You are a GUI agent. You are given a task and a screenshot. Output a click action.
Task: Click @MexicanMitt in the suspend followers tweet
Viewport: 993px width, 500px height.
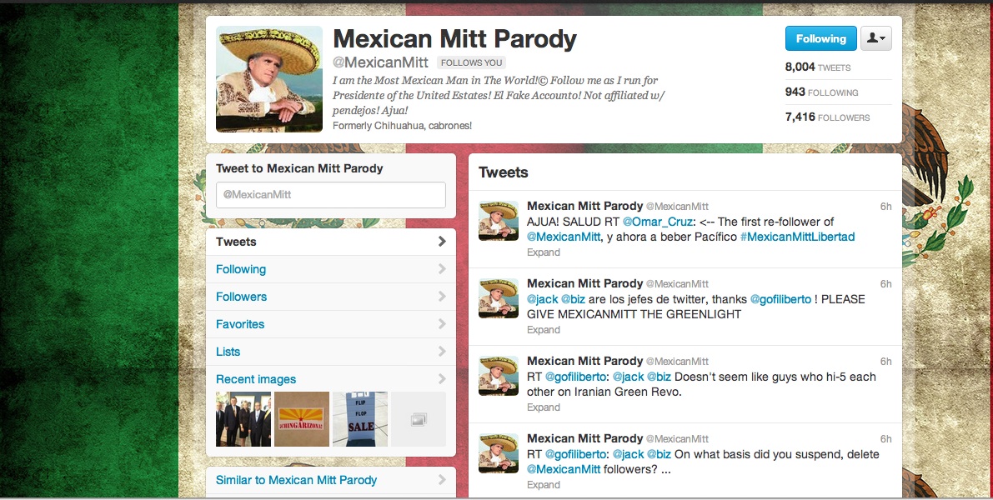click(564, 470)
